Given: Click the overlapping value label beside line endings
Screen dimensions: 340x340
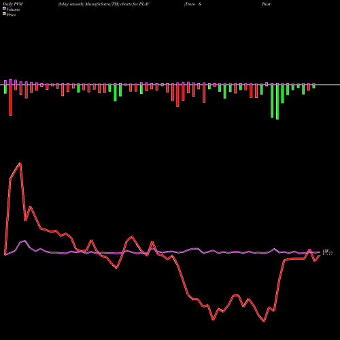Looking at the screenshot, I should coord(328,252).
